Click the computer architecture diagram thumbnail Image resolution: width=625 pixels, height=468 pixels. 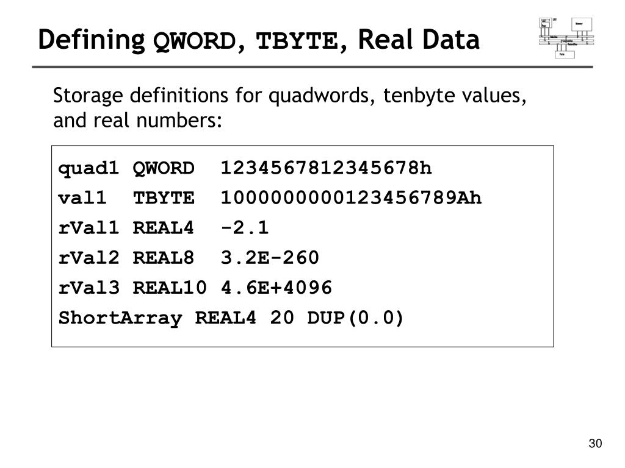tap(566, 38)
